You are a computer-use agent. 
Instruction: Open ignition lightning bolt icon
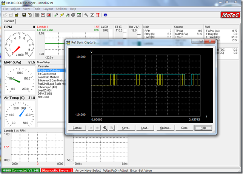62,15
